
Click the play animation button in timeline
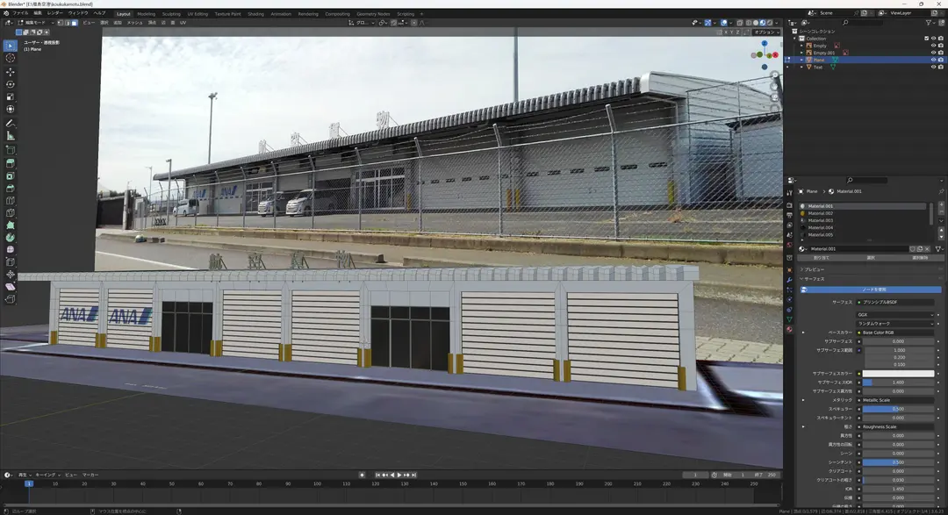click(399, 476)
